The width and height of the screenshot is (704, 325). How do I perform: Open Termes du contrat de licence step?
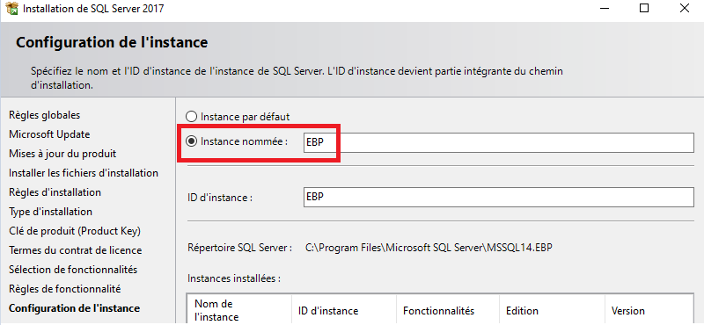76,250
